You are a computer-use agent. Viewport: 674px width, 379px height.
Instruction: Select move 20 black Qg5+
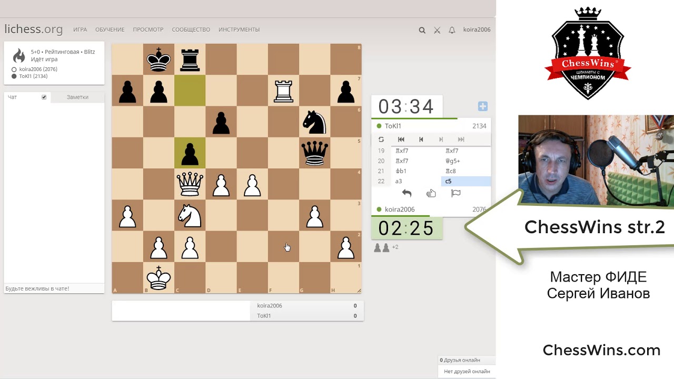[466, 161]
